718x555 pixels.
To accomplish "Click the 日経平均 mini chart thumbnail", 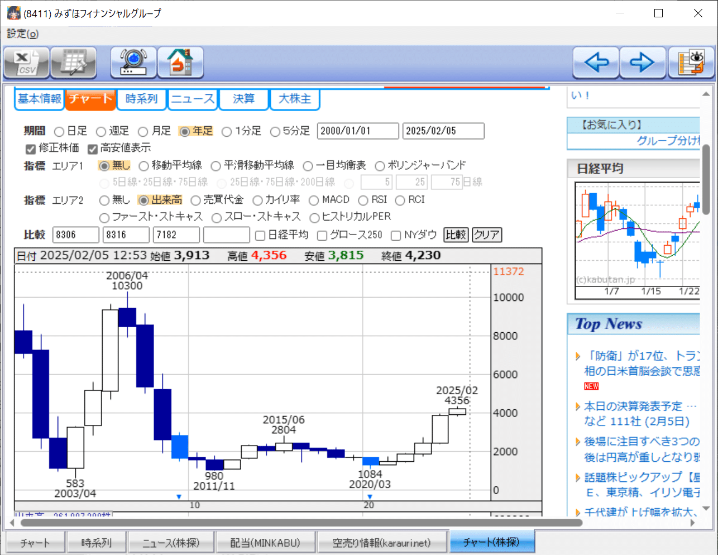I will click(x=638, y=241).
